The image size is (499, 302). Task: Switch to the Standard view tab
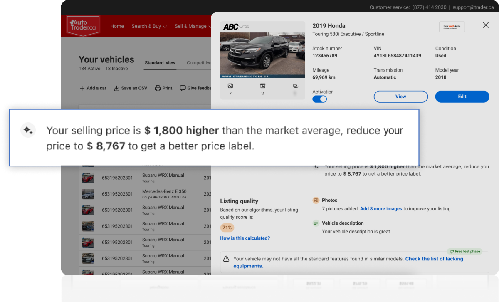point(160,63)
